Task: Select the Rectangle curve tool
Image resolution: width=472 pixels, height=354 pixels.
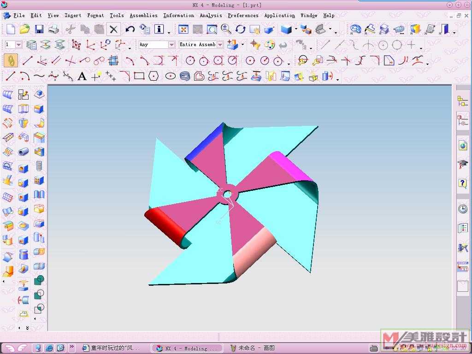Action: click(x=139, y=76)
